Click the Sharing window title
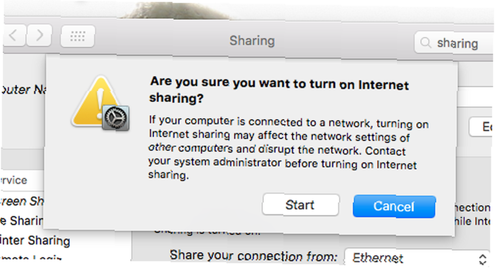 coord(252,41)
